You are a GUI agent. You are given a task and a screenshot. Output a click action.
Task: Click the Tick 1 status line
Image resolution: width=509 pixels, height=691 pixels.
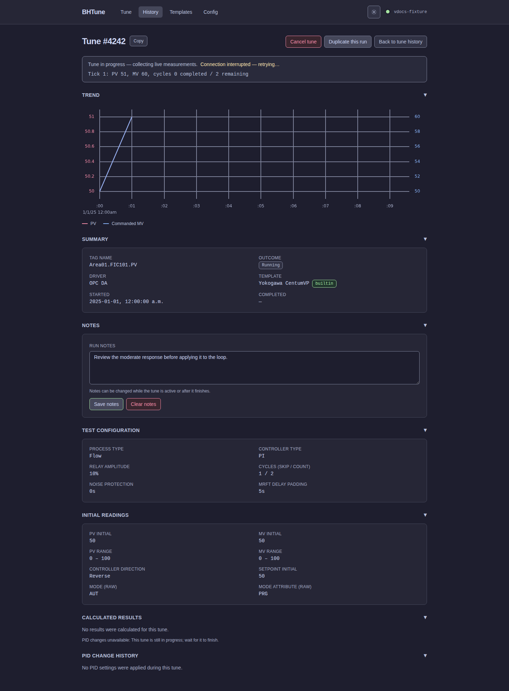[168, 74]
